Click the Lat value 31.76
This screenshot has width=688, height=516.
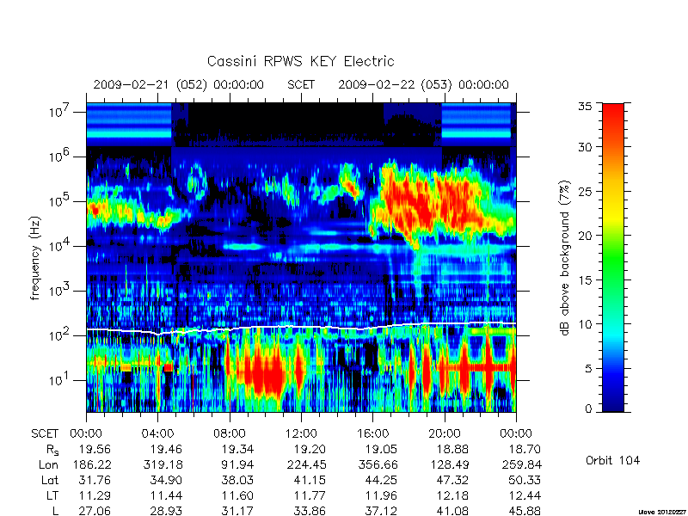click(95, 480)
